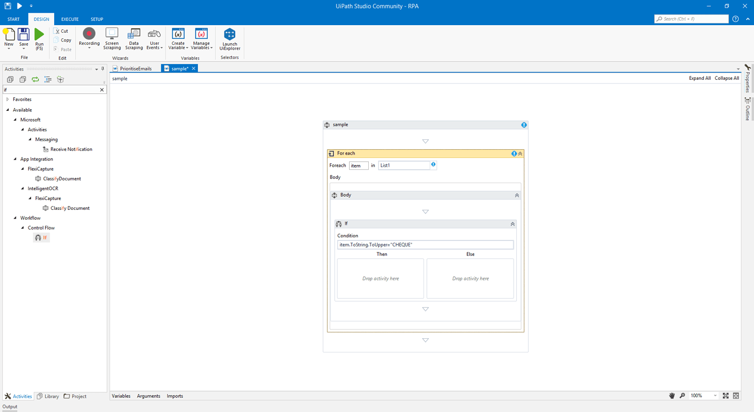Run the workflow with the green Run button
The image size is (754, 412).
[x=39, y=39]
